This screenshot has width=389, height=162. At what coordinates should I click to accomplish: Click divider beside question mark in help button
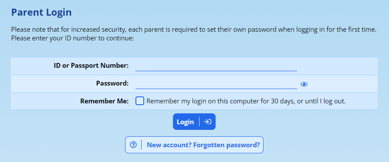[142, 145]
